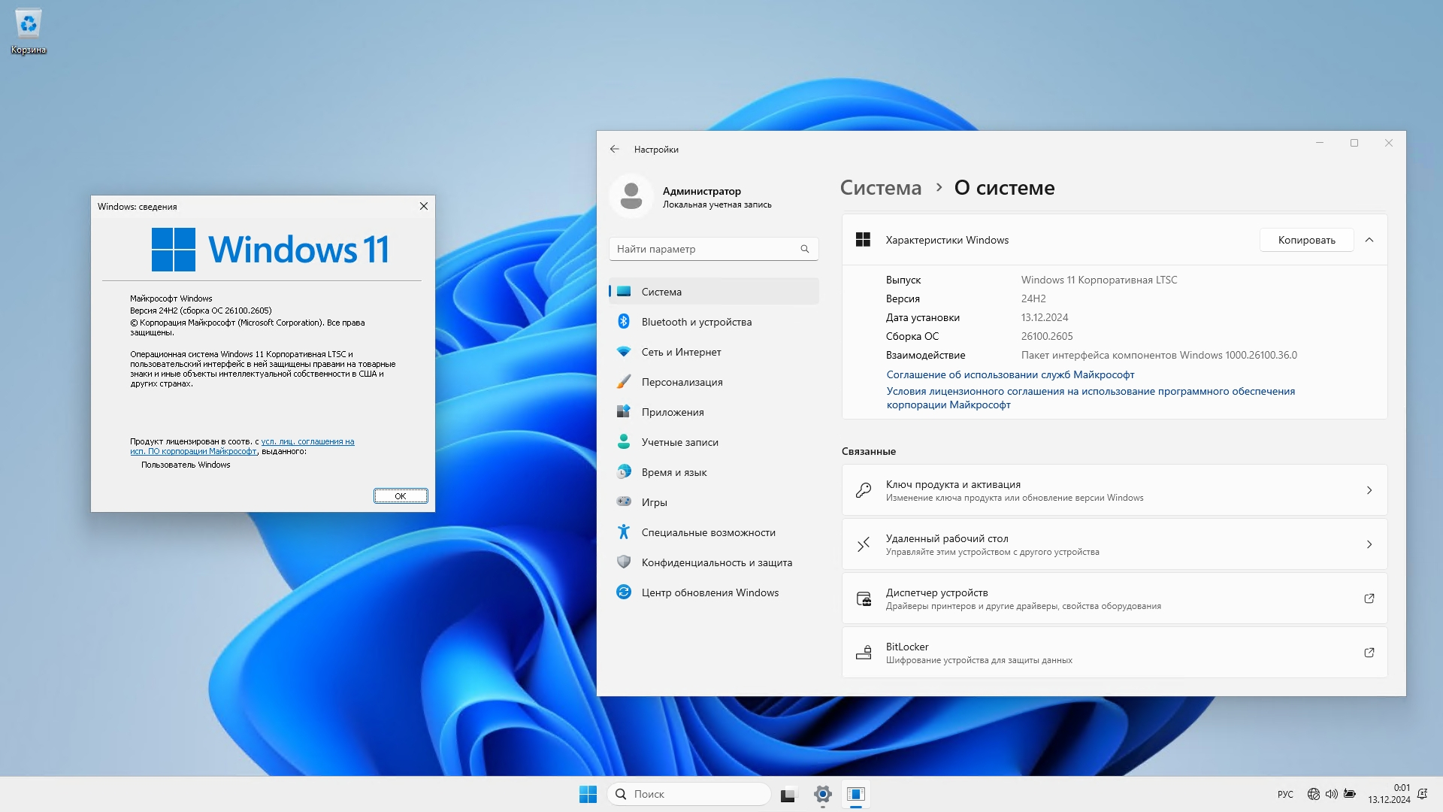Click the Gaming controller icon
This screenshot has height=812, width=1443.
click(624, 501)
